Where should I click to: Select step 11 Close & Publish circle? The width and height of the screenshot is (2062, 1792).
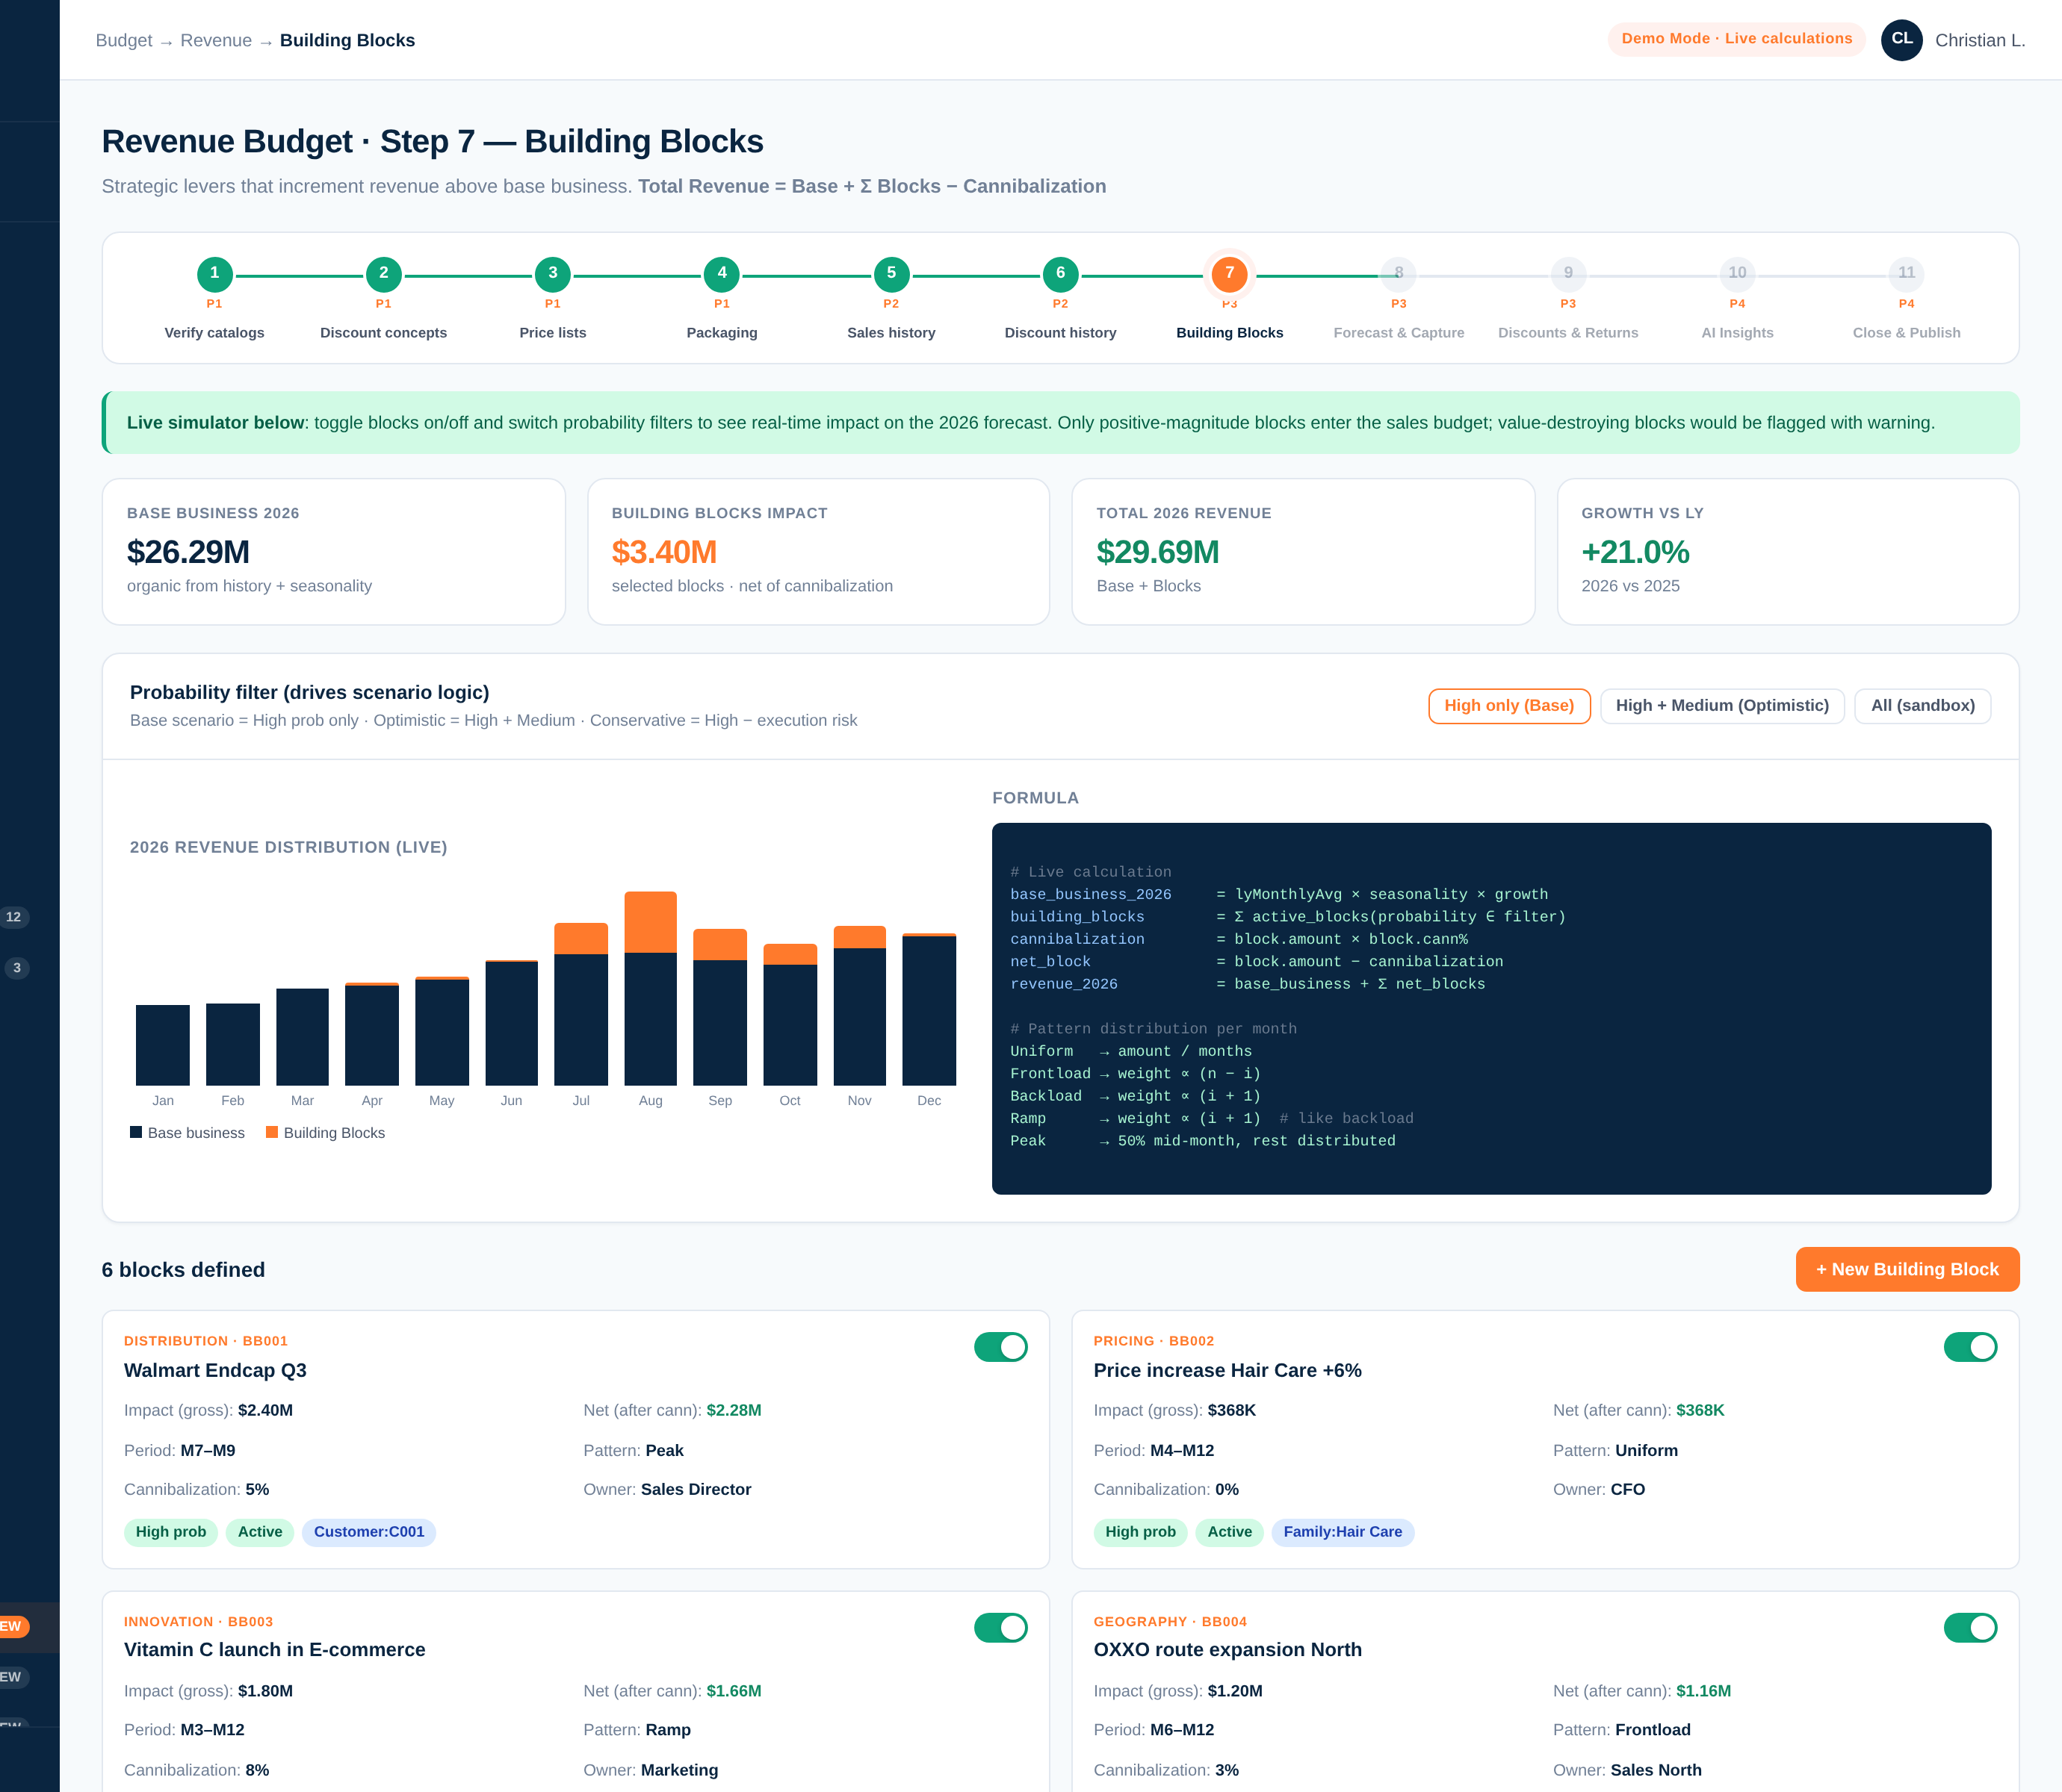click(1906, 274)
